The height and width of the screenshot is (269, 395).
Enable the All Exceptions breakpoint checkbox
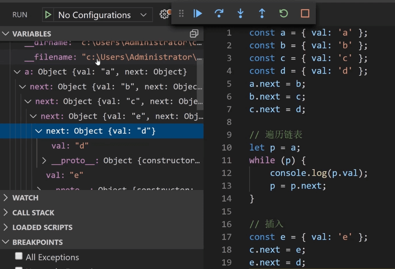tap(19, 256)
